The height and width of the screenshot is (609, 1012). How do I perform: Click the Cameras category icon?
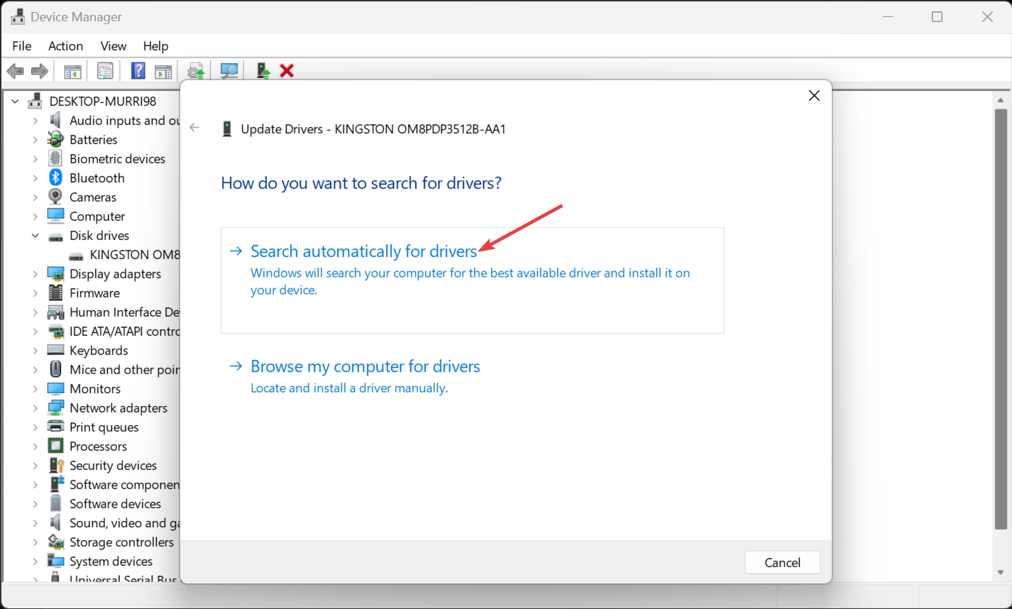click(x=55, y=197)
